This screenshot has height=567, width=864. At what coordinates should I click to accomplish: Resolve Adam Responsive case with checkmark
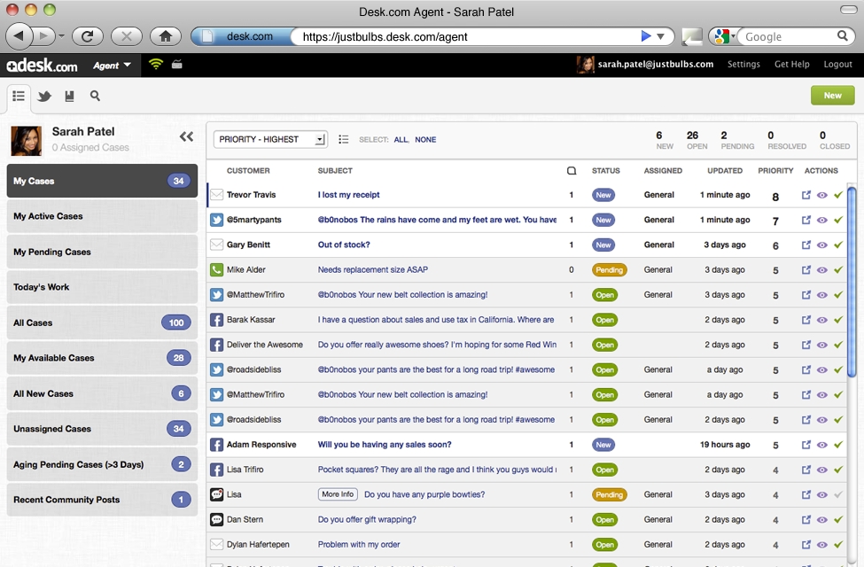tap(838, 444)
